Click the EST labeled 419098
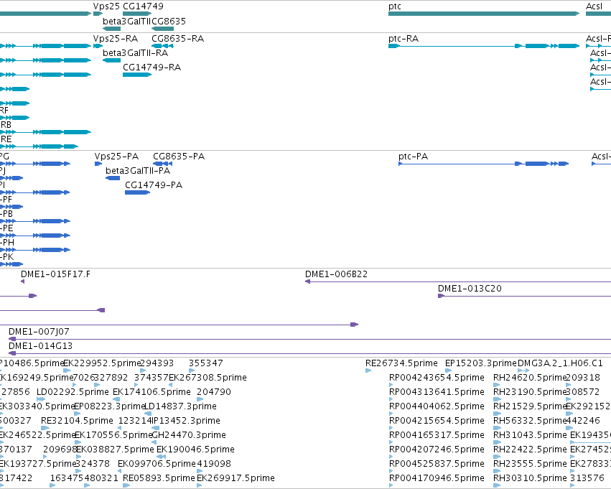 214,464
